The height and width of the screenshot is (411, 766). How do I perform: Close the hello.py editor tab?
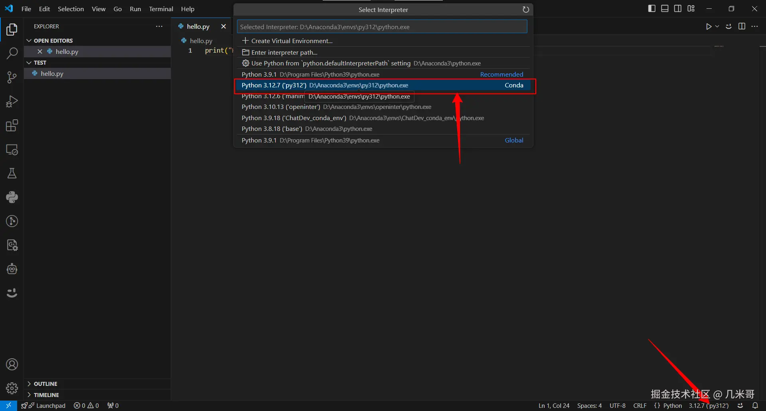(x=223, y=26)
